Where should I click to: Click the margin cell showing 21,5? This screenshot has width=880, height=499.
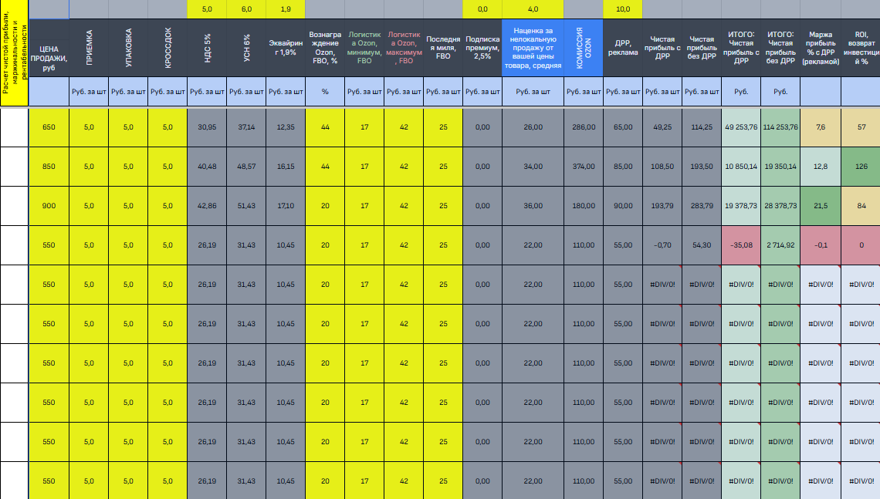821,206
